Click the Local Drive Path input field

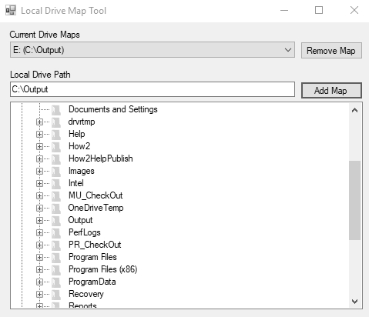point(153,89)
